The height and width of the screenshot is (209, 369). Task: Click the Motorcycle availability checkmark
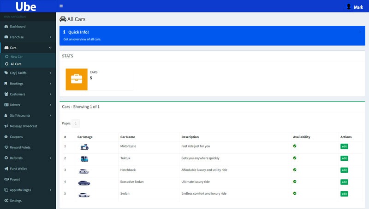[x=295, y=146]
